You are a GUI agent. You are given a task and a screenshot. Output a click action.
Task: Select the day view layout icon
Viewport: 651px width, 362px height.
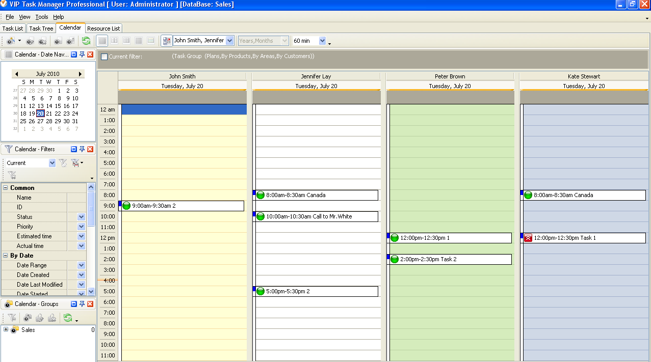click(x=102, y=41)
